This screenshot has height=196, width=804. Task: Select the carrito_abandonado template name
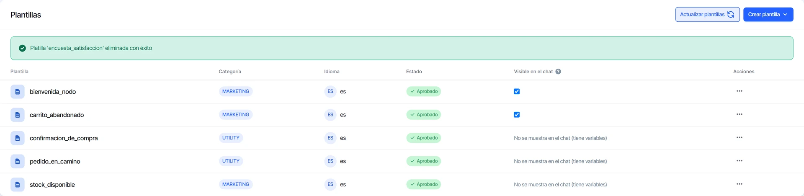pyautogui.click(x=57, y=115)
